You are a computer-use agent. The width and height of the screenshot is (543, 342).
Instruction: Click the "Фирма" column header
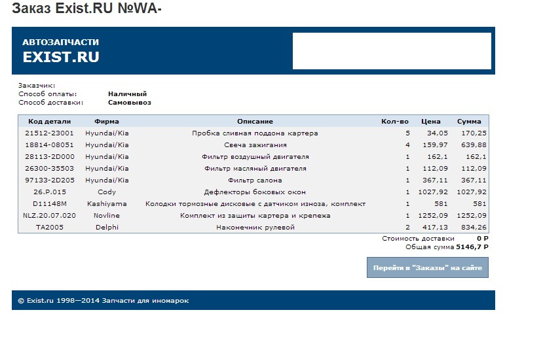tap(107, 122)
